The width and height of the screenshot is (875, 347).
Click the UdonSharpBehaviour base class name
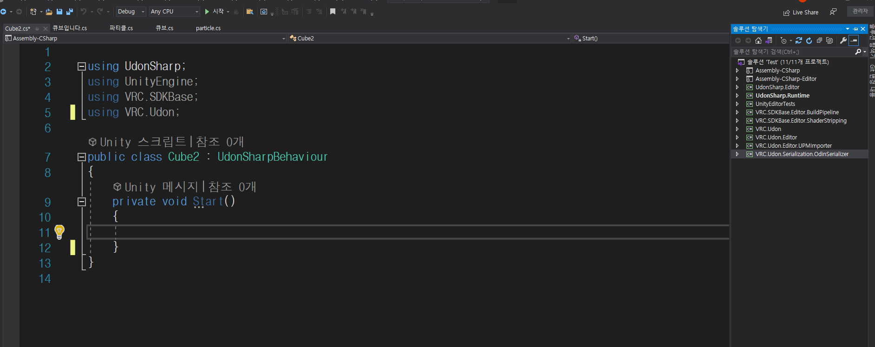[273, 157]
